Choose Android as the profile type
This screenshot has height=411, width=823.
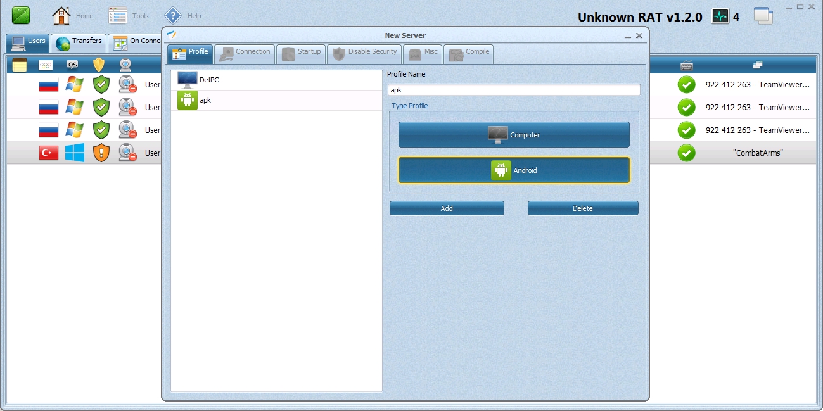[x=514, y=170]
